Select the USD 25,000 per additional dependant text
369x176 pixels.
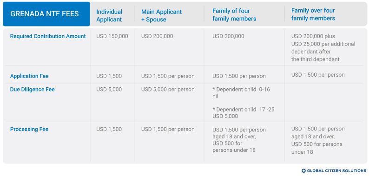(323, 44)
